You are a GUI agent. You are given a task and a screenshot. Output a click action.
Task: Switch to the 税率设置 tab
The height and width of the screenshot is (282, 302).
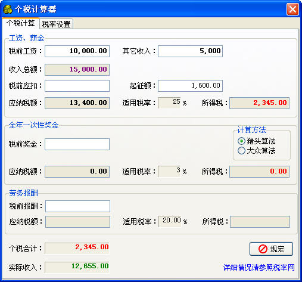click(x=56, y=24)
